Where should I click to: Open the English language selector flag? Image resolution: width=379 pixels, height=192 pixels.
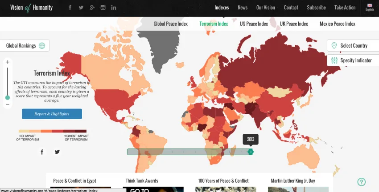370,8
